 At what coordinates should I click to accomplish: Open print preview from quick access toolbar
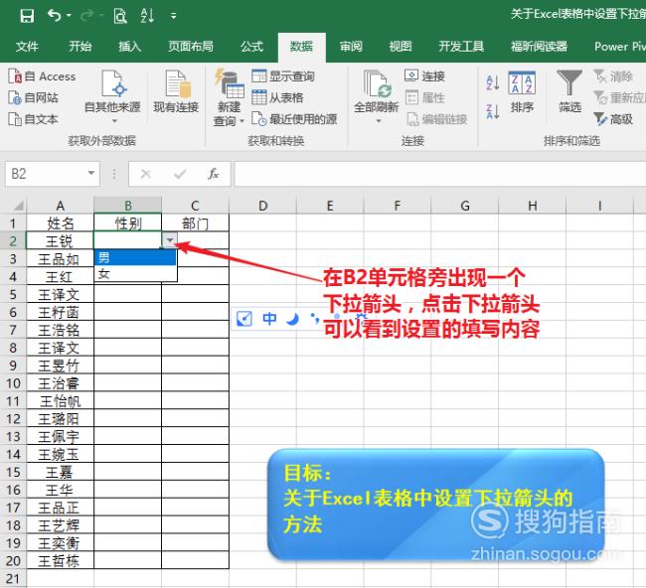coord(120,16)
